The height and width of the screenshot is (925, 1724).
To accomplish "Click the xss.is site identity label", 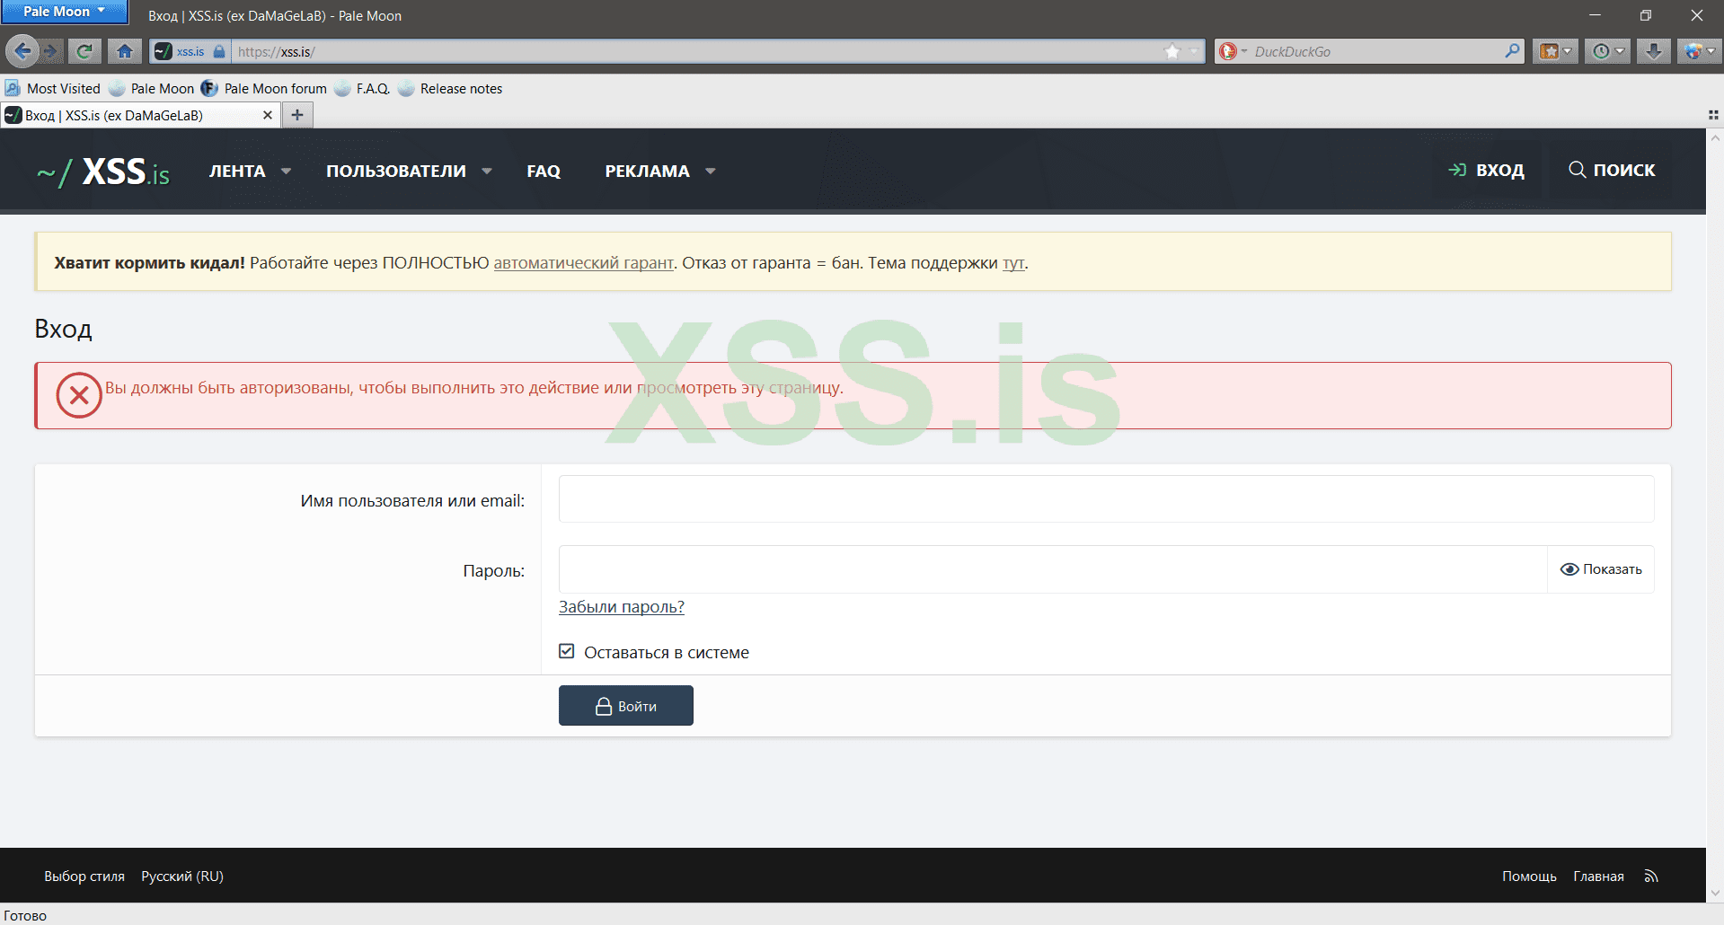I will click(x=190, y=51).
